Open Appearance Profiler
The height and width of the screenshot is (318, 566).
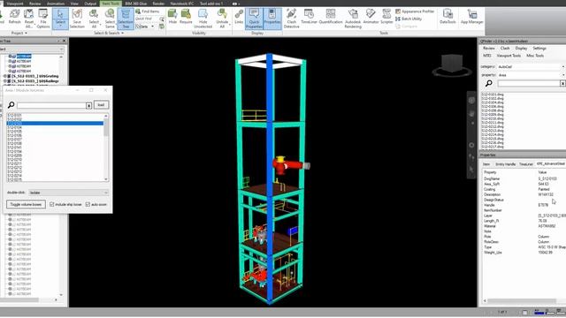[415, 11]
